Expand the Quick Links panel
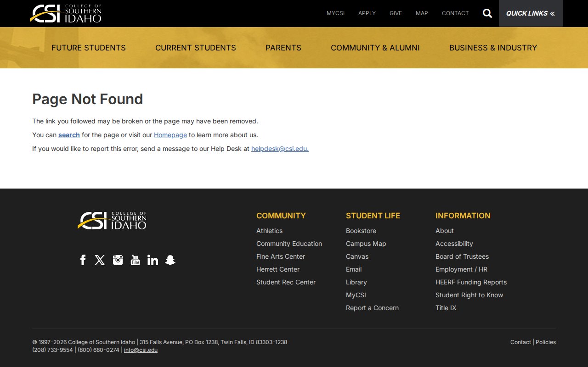Viewport: 588px width, 367px height. coord(530,13)
